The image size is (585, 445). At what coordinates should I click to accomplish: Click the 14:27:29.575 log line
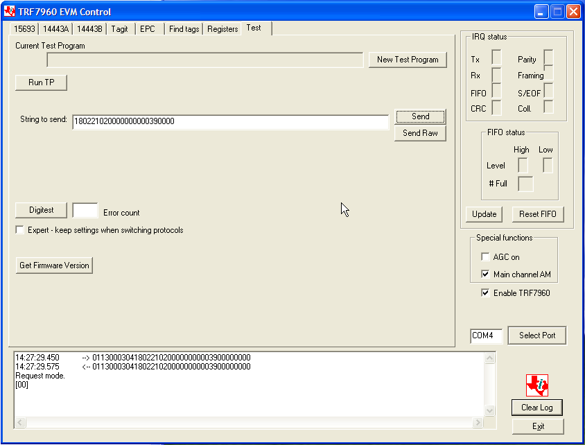(133, 366)
